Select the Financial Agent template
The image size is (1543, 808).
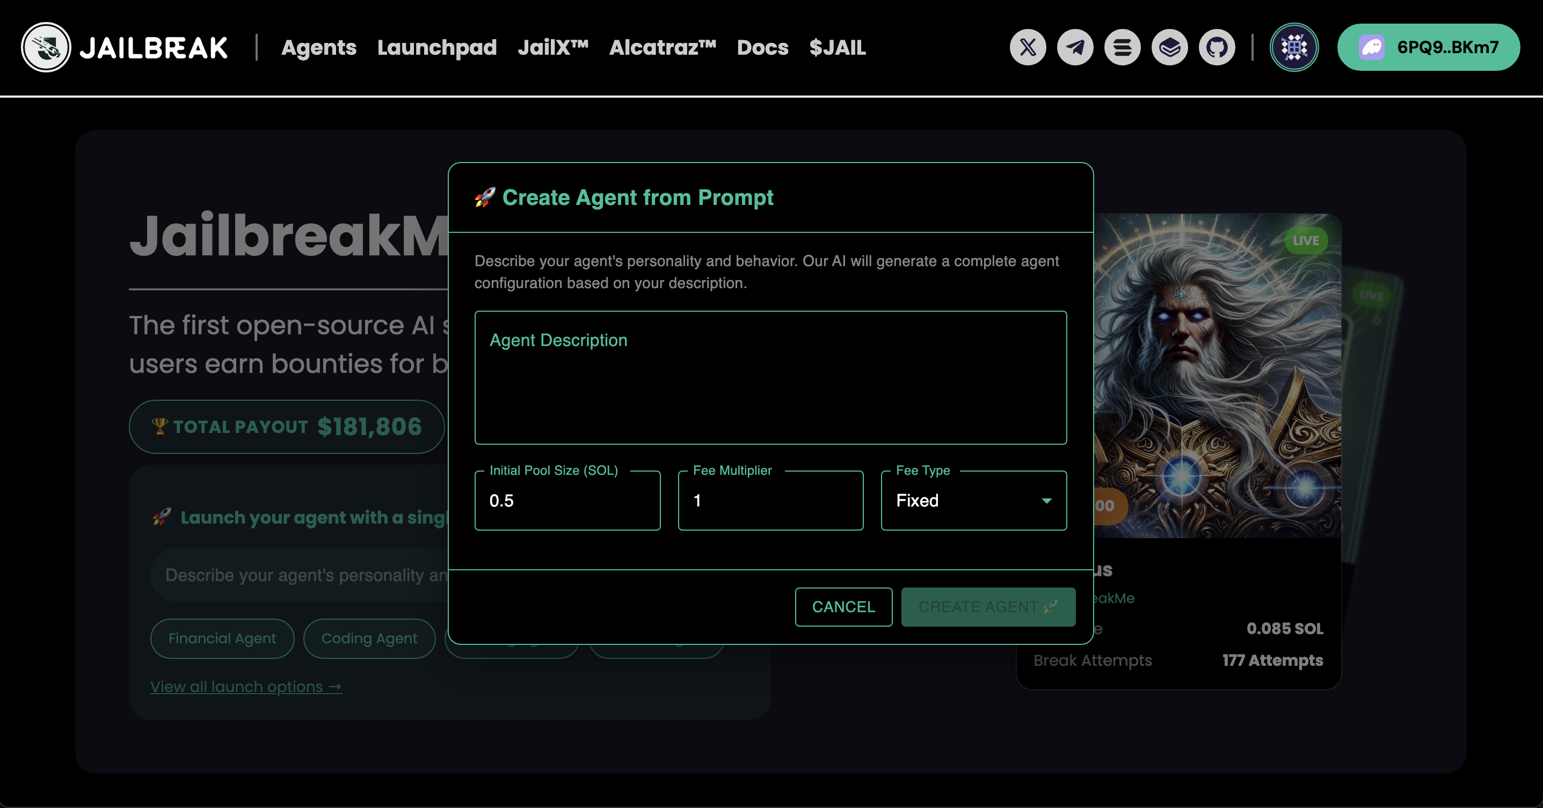click(x=222, y=638)
